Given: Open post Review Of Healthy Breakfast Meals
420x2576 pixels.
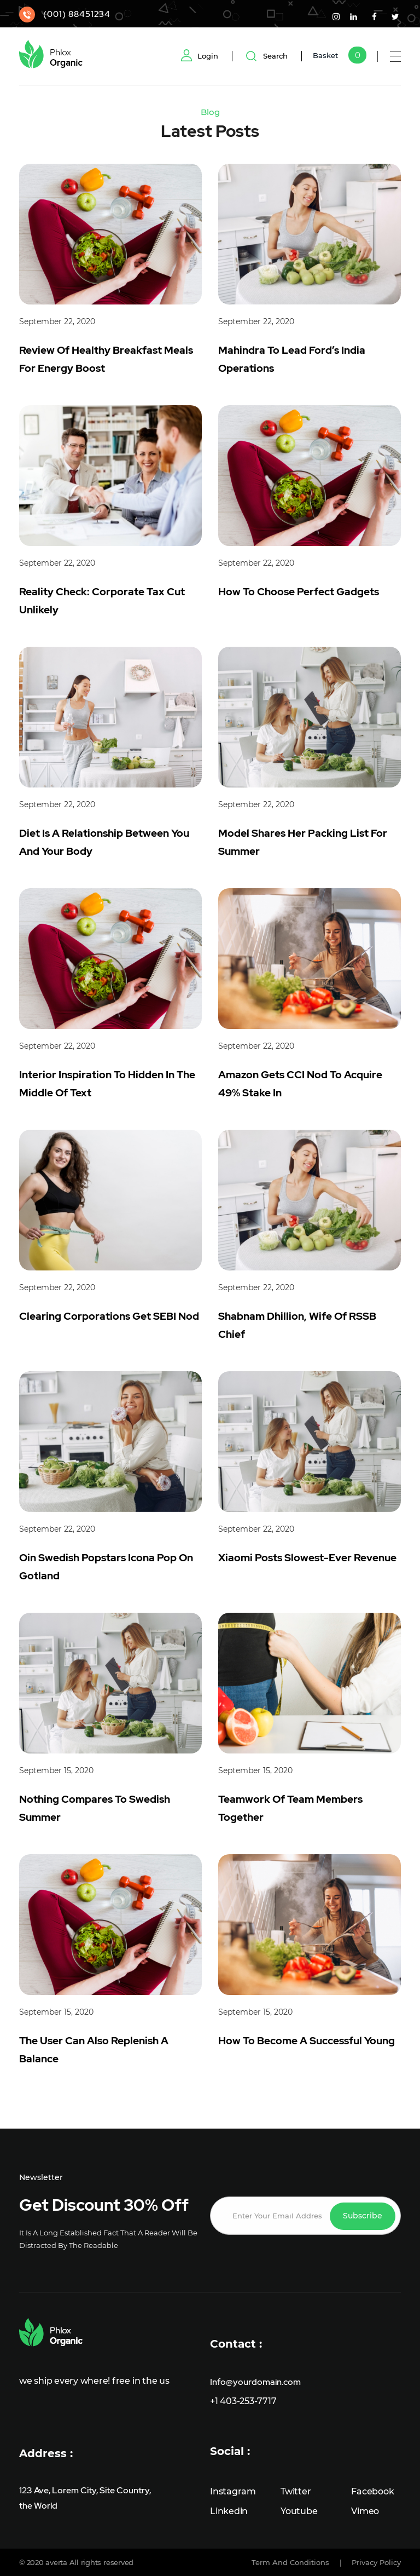Looking at the screenshot, I should pyautogui.click(x=106, y=359).
